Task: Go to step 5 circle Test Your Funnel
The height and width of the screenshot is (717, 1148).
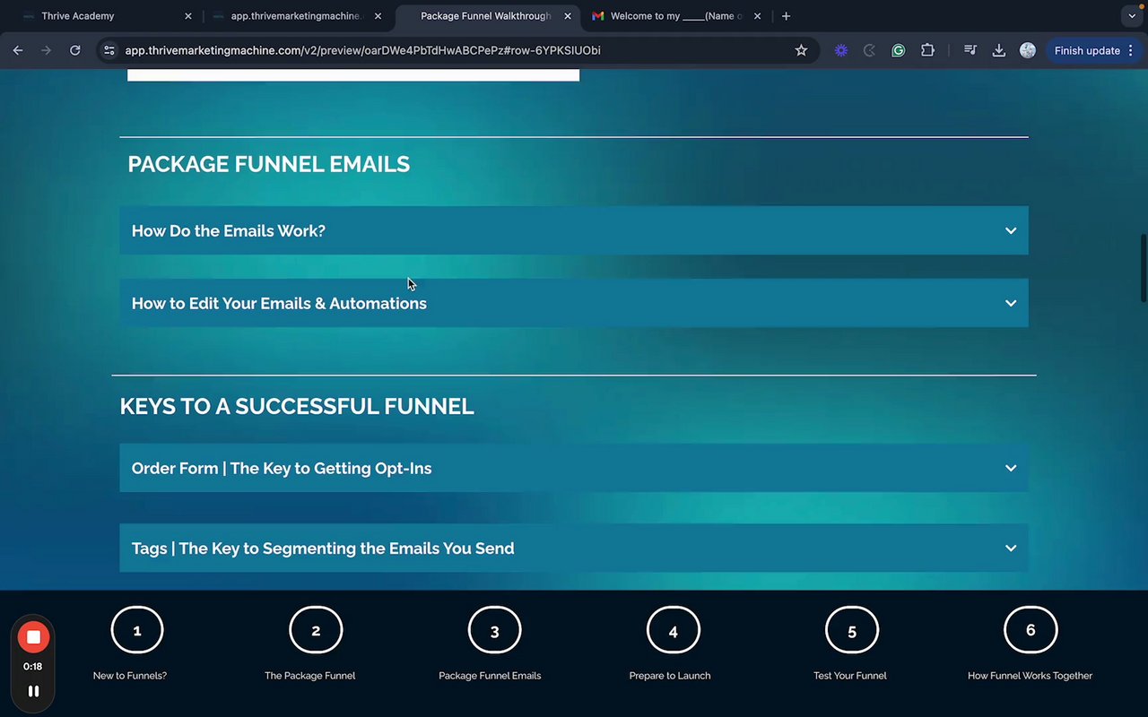Action: pyautogui.click(x=851, y=630)
